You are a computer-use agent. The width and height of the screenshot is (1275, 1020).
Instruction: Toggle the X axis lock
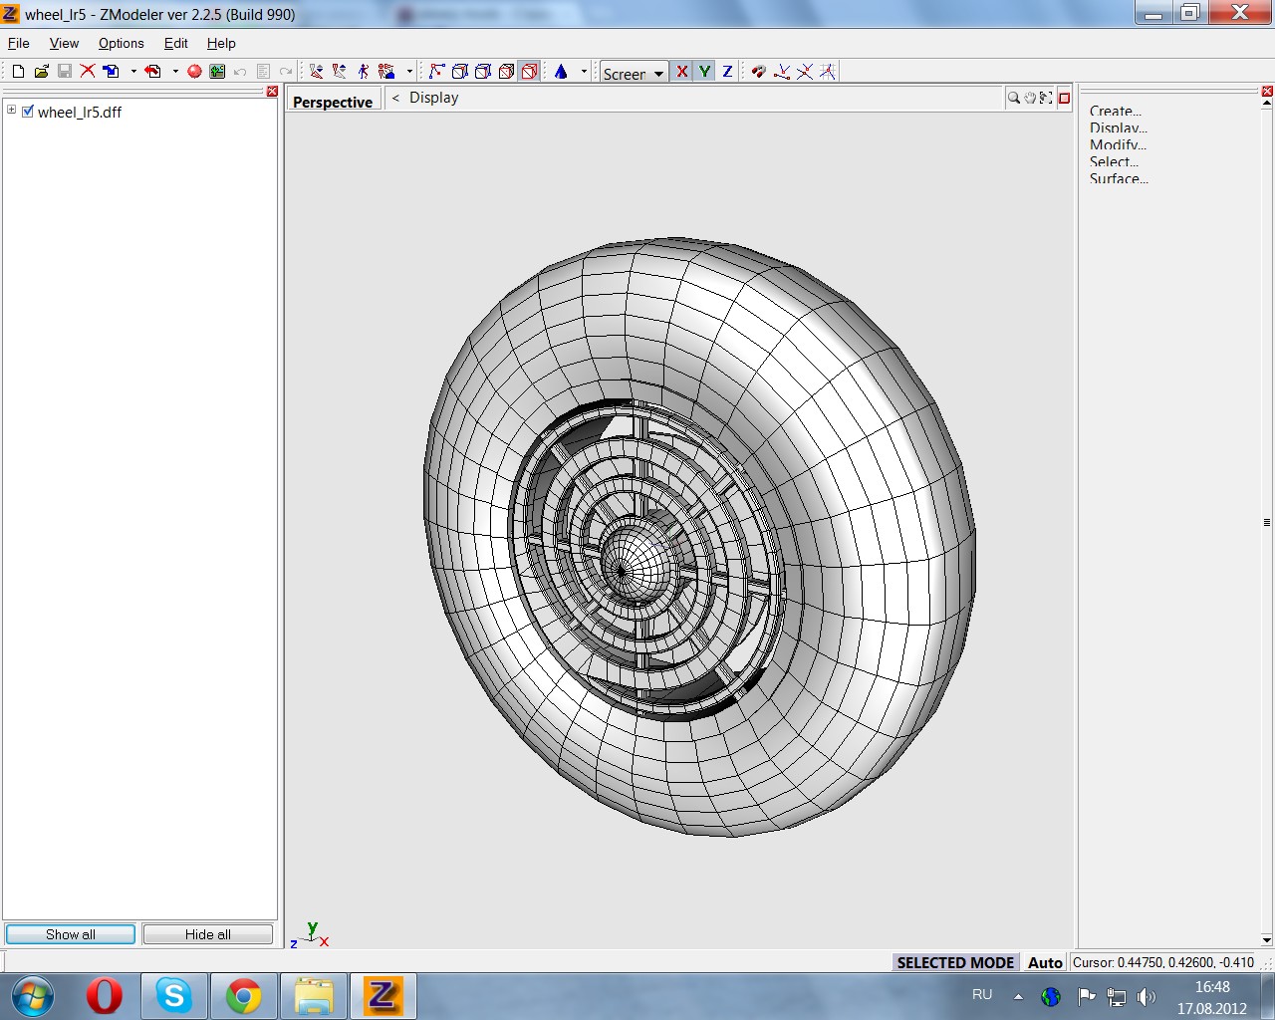pyautogui.click(x=681, y=72)
